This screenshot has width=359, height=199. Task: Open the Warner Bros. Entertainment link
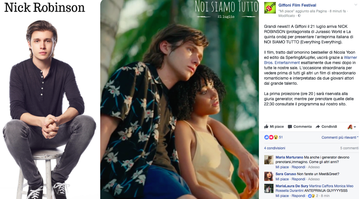310,60
